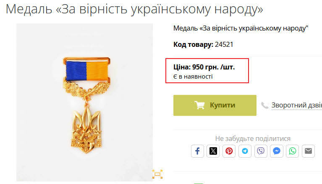Click the Не забудьте поділитися caption
The width and height of the screenshot is (322, 184).
point(253,138)
